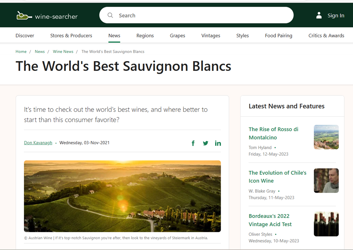Open the Grapes menu
Image resolution: width=353 pixels, height=250 pixels.
[x=177, y=35]
